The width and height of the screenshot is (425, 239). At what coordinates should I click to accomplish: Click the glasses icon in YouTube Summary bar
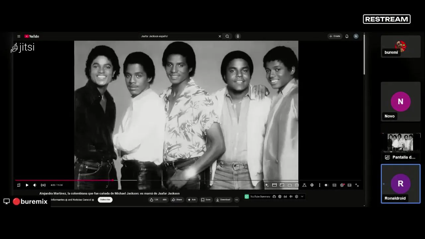tap(285, 197)
